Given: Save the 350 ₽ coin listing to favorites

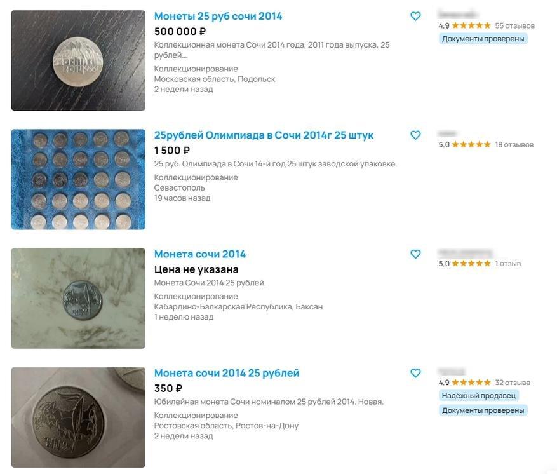Looking at the screenshot, I should (x=415, y=373).
